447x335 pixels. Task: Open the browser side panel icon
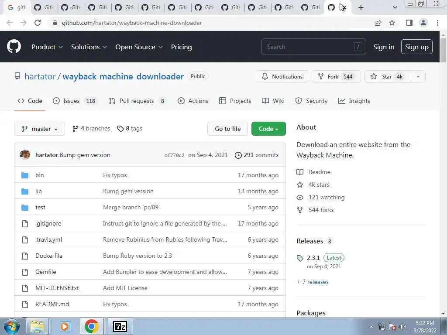(x=409, y=23)
